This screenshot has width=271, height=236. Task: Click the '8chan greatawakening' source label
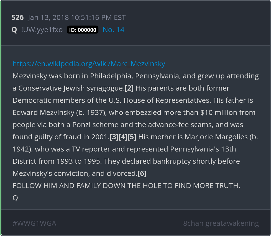[221, 223]
